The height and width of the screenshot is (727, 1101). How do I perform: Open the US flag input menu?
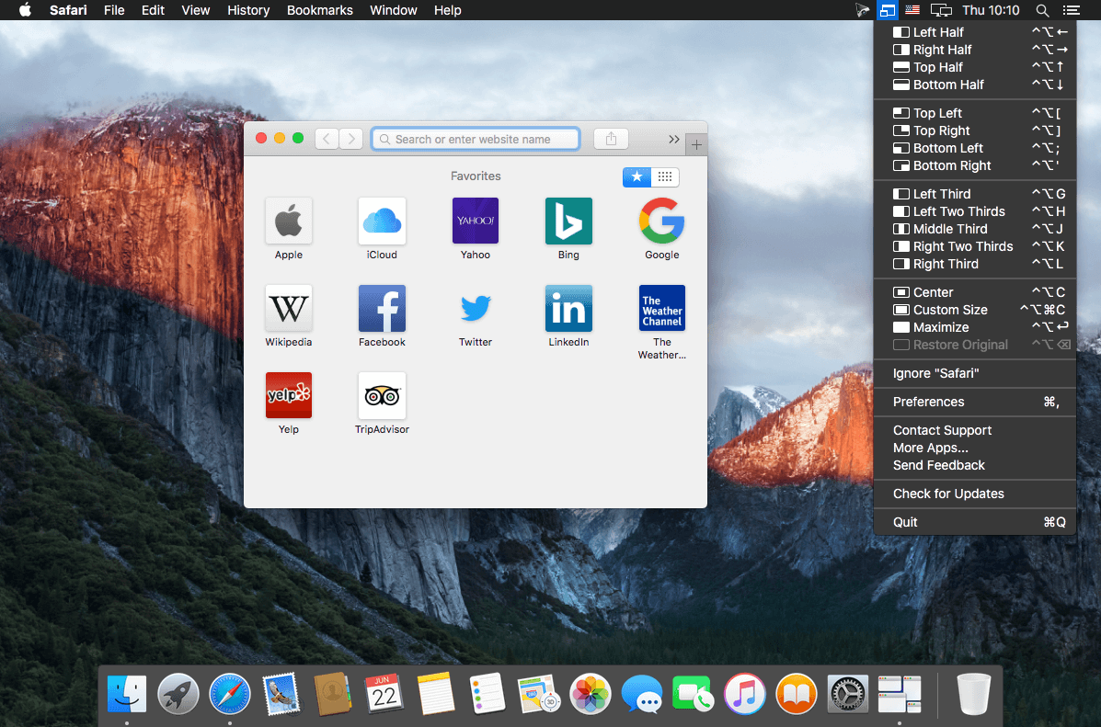pos(912,10)
